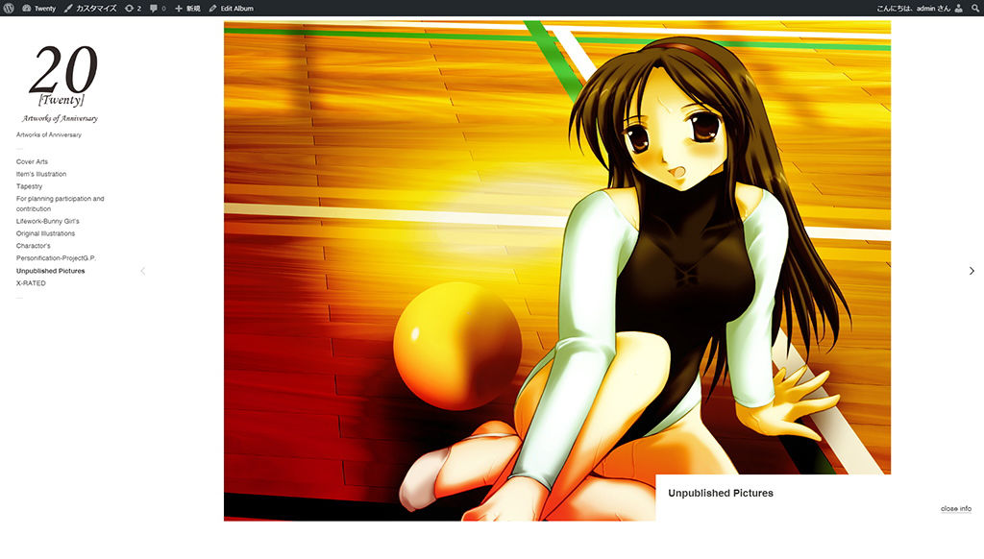Screen dimensions: 984x559
Task: Open Artworks of Anniversary link
Action: (x=48, y=134)
